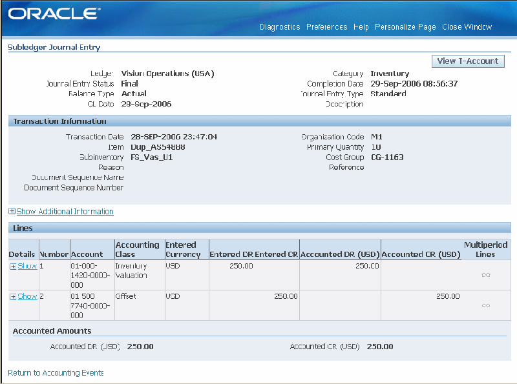Choose Close Window in header

467,27
